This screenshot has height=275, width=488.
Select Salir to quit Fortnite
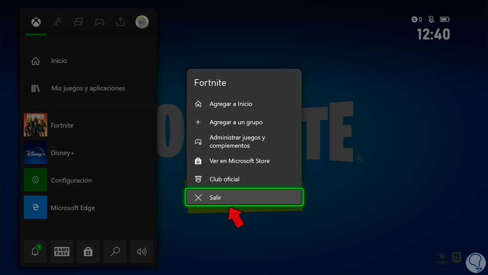click(x=244, y=198)
